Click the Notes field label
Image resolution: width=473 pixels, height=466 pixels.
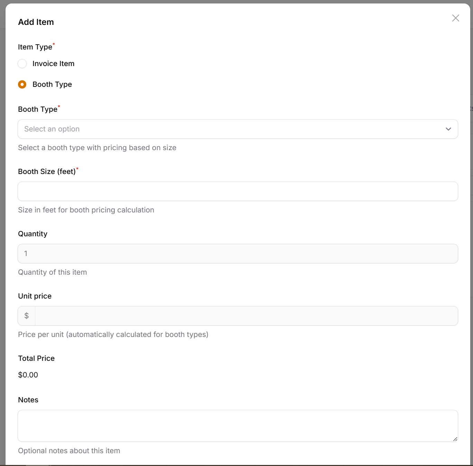point(28,400)
